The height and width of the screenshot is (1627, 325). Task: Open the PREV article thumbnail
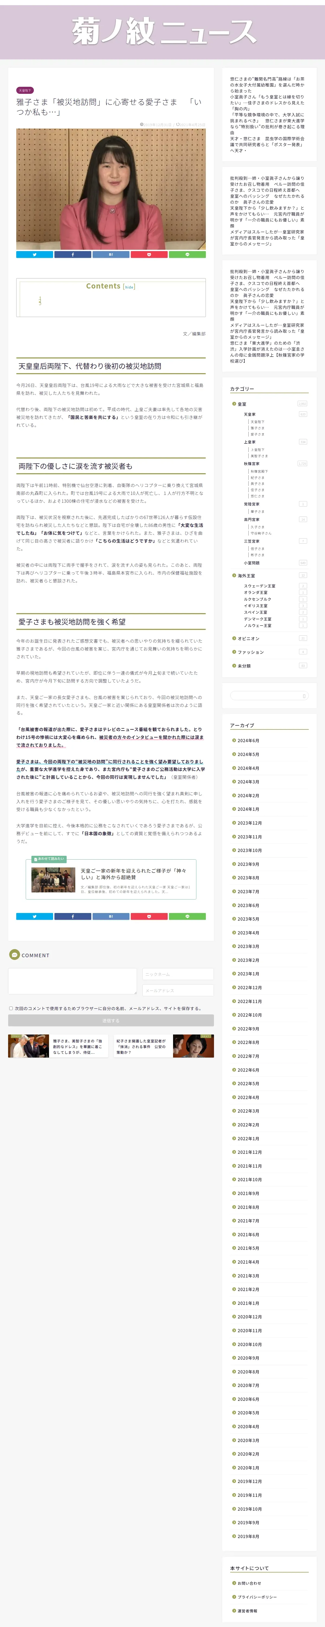[28, 1046]
